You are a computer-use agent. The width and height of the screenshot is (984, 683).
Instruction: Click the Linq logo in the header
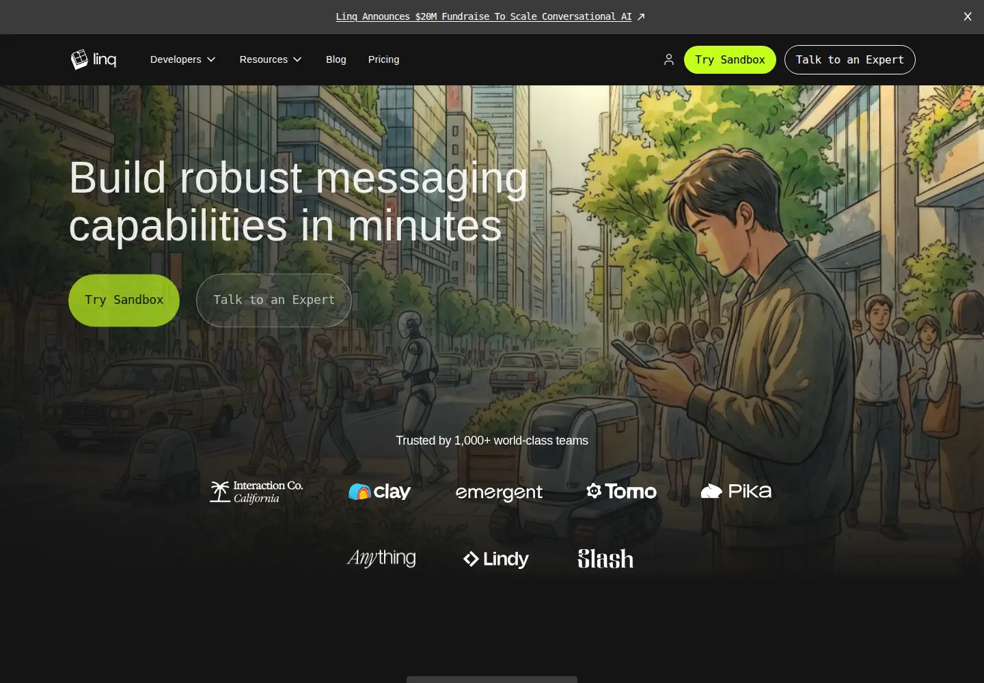click(x=94, y=59)
